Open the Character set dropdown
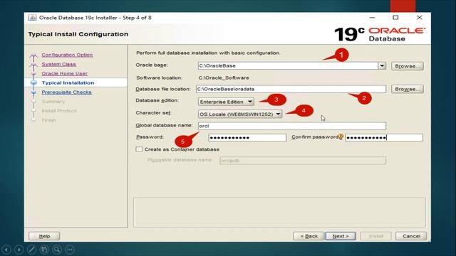The width and height of the screenshot is (456, 256). (240, 114)
